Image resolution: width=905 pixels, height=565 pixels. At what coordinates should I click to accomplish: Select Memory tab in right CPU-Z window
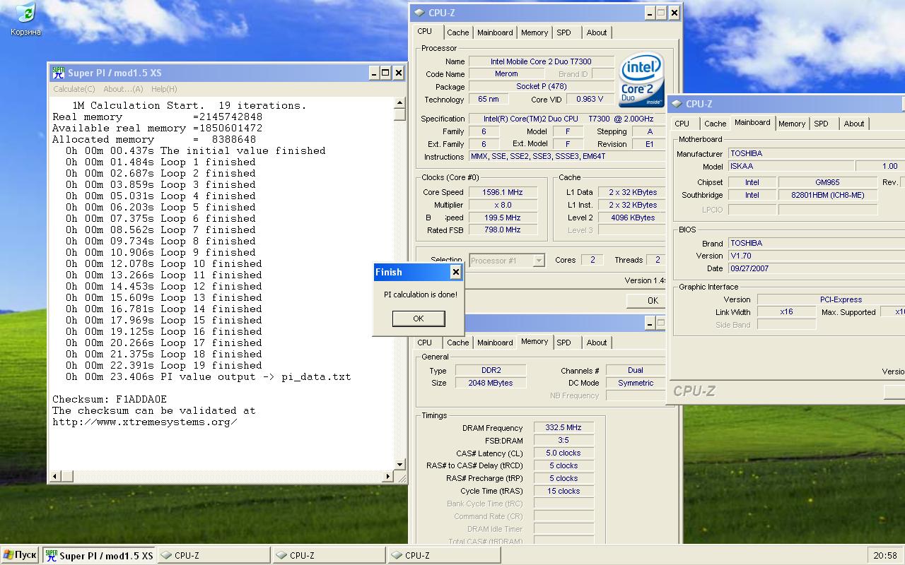click(792, 124)
